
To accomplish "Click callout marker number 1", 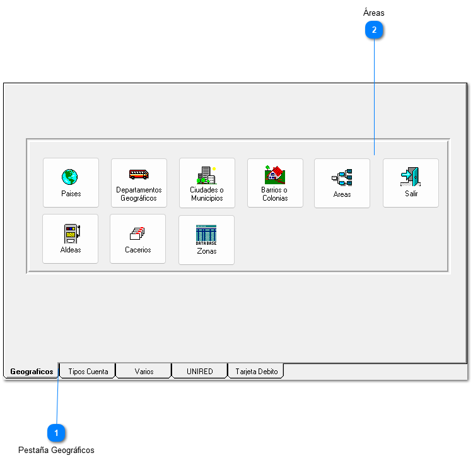I will 57,433.
